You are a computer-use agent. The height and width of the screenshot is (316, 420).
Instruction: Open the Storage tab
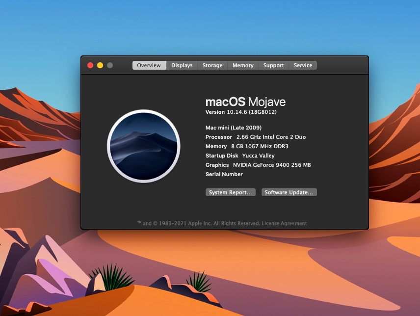212,65
